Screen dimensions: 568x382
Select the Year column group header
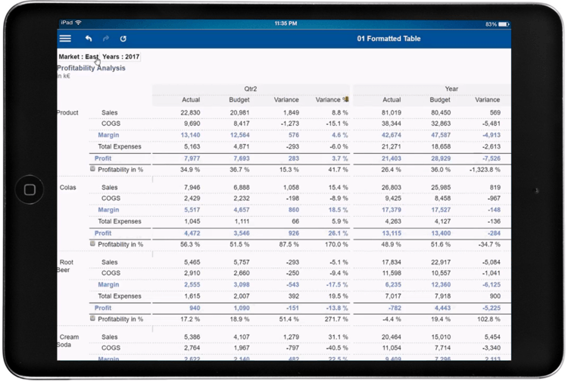pos(451,89)
